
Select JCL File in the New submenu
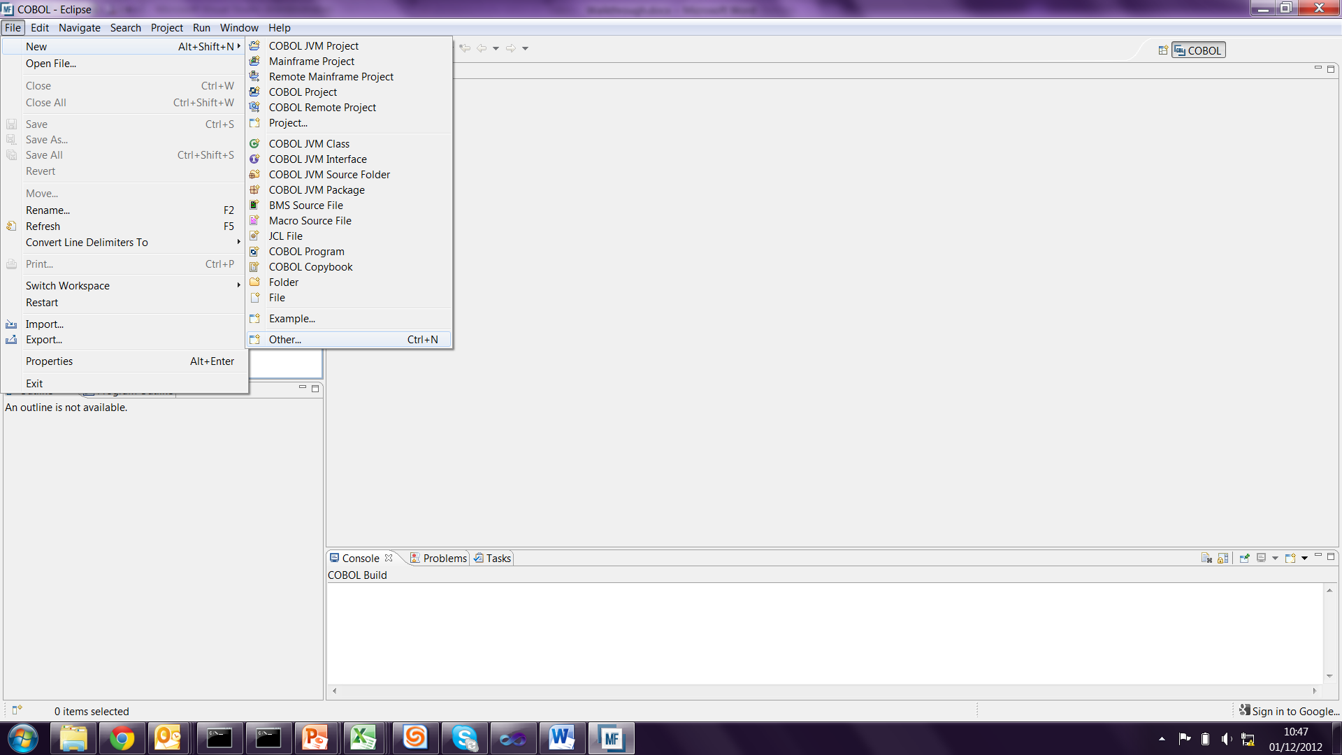285,236
